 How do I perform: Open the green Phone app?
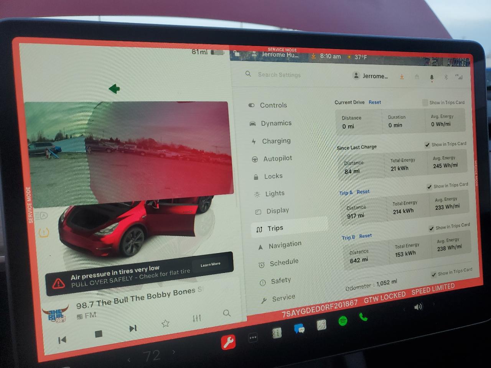tap(363, 317)
